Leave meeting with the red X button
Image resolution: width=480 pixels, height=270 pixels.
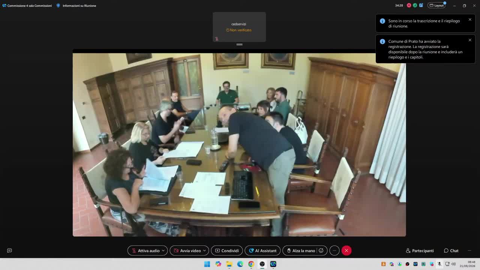tap(346, 250)
